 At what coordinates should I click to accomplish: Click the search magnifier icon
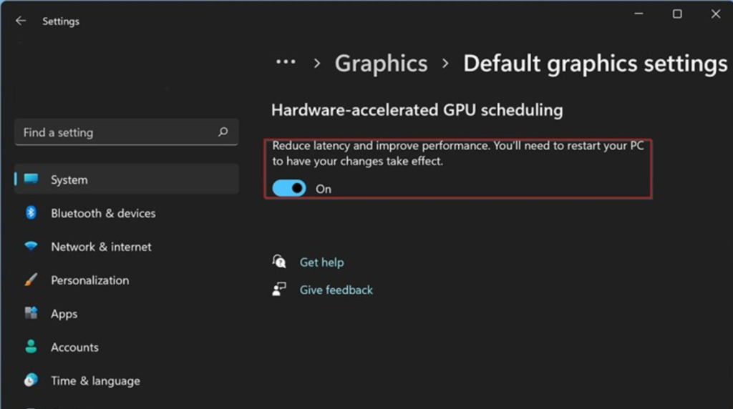223,132
